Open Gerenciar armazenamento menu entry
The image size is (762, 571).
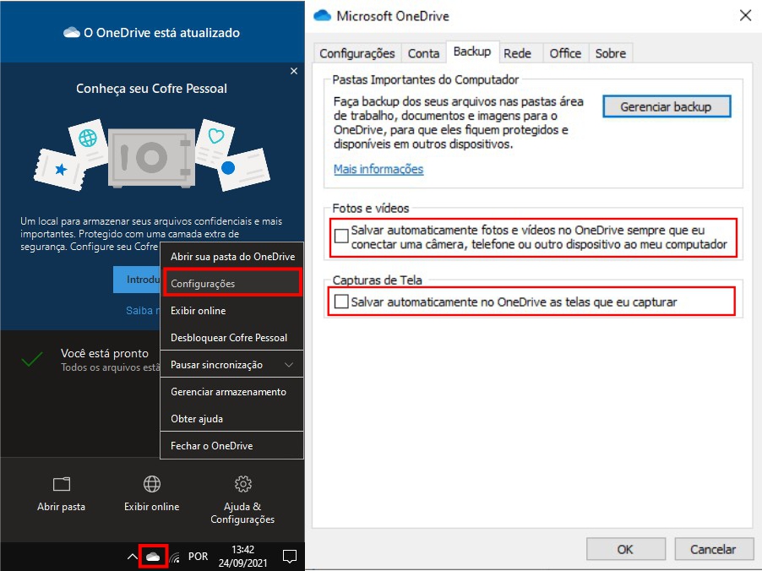pyautogui.click(x=231, y=392)
